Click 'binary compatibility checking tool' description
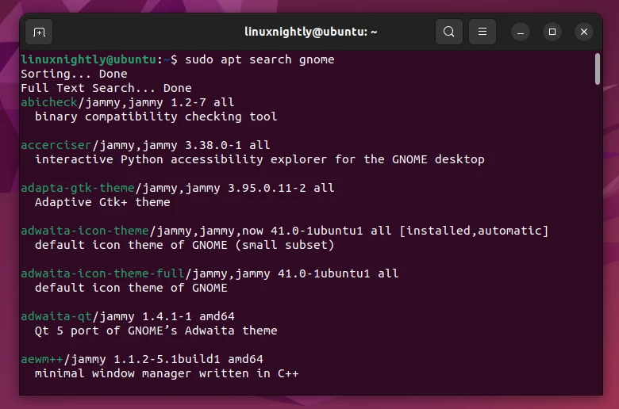 click(x=156, y=117)
